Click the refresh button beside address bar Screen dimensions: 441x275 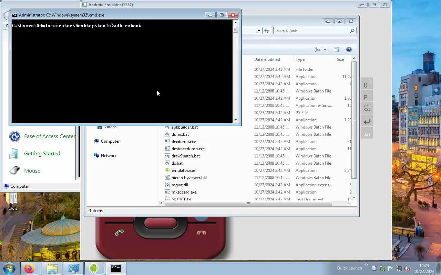pyautogui.click(x=267, y=31)
